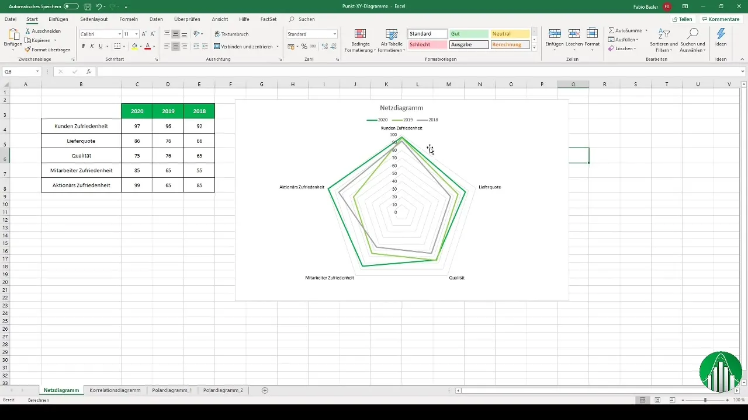748x420 pixels.
Task: Toggle right text alignment
Action: pos(184,46)
